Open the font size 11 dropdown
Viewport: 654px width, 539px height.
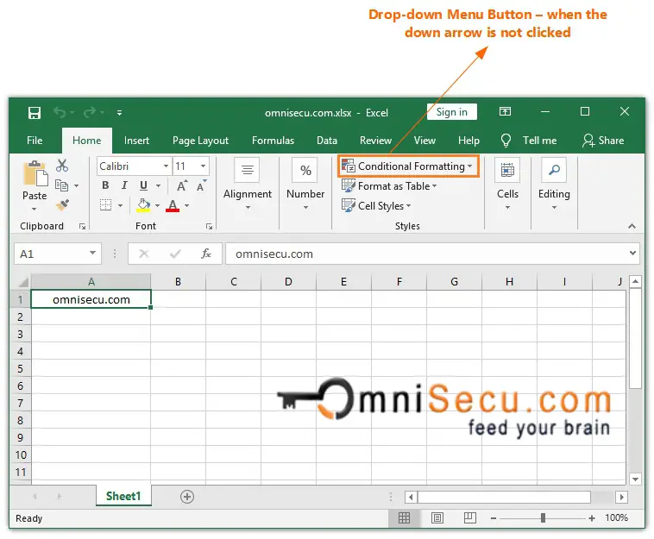pyautogui.click(x=203, y=166)
